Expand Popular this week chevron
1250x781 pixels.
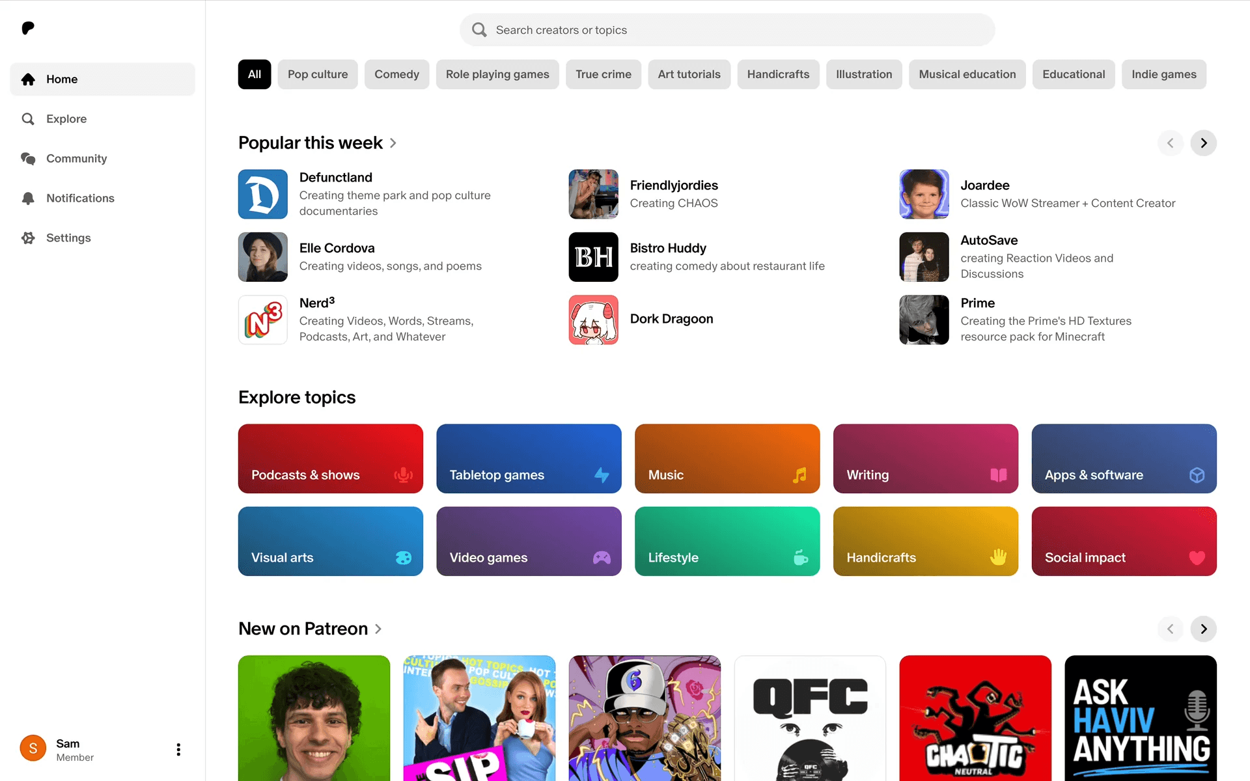click(393, 143)
